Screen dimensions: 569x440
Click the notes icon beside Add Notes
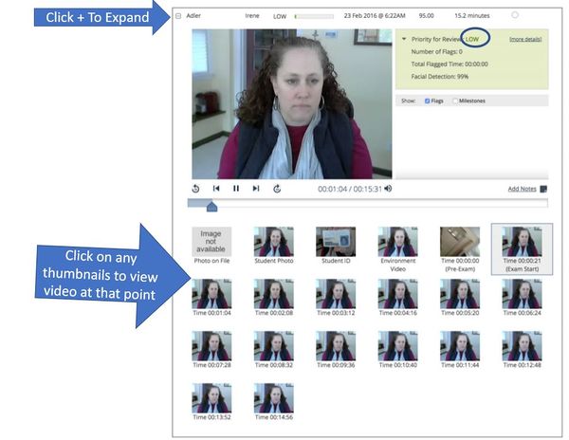(543, 189)
